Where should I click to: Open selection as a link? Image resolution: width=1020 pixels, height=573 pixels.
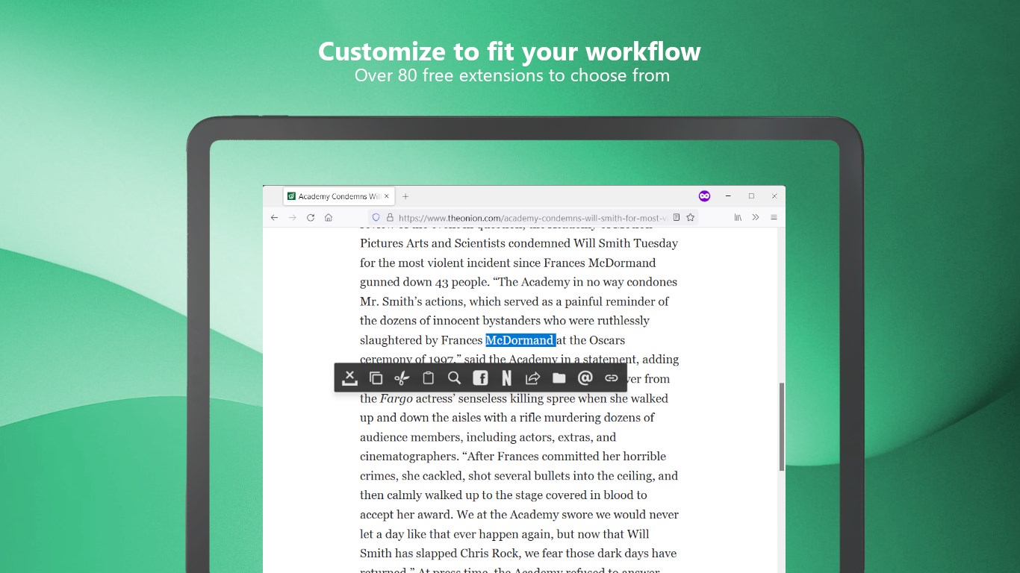(x=612, y=378)
